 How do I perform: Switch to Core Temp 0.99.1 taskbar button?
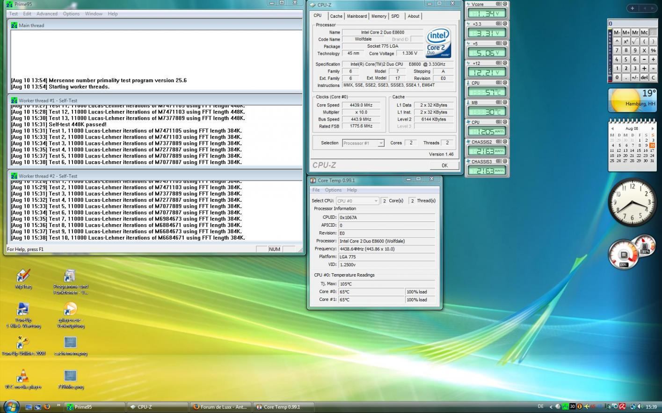point(284,407)
